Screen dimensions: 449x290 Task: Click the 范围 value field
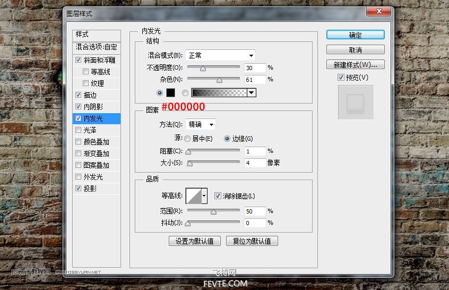point(255,211)
